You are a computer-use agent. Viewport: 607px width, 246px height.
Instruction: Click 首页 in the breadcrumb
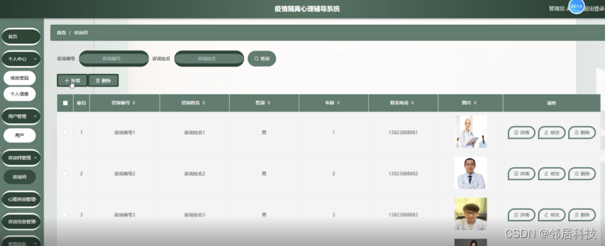click(61, 33)
